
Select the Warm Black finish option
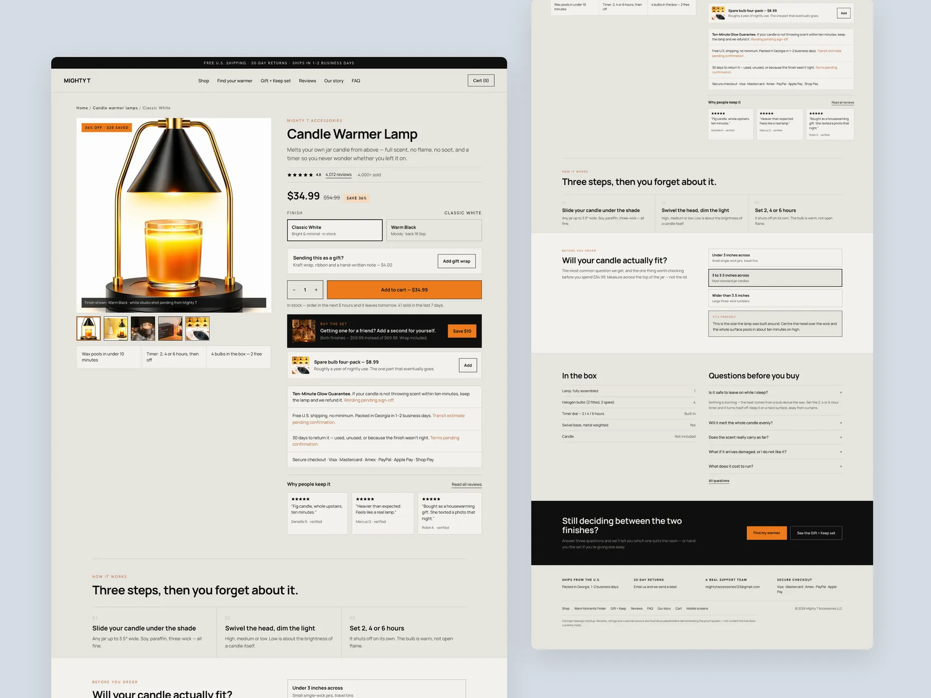(x=434, y=230)
